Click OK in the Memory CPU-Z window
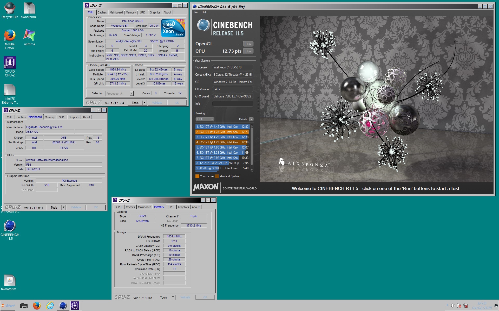This screenshot has height=311, width=499. 205,298
